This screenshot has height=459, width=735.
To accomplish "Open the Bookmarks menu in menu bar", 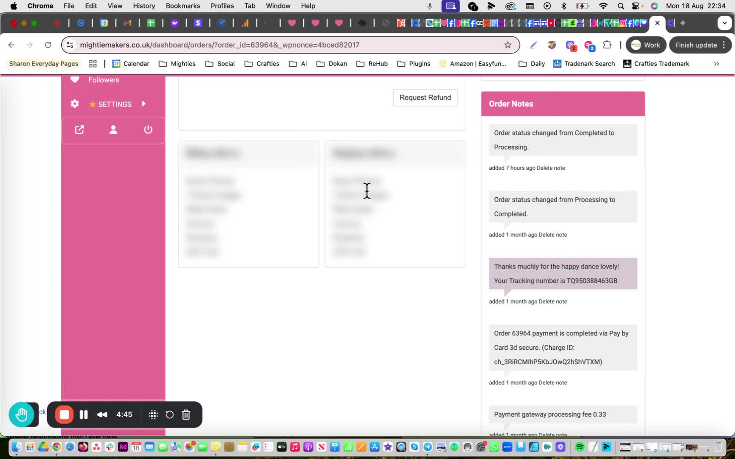I will pos(183,6).
